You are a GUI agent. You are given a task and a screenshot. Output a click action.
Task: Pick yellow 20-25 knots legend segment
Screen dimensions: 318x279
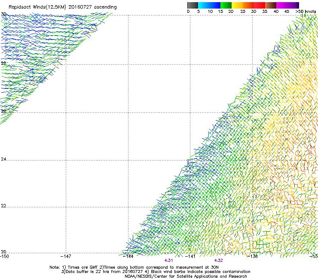[x=237, y=5]
